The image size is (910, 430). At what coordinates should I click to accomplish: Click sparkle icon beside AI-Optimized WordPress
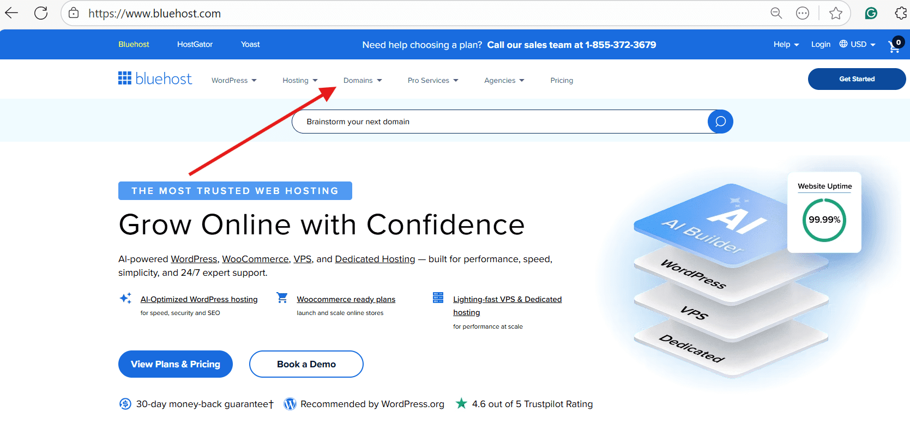125,298
